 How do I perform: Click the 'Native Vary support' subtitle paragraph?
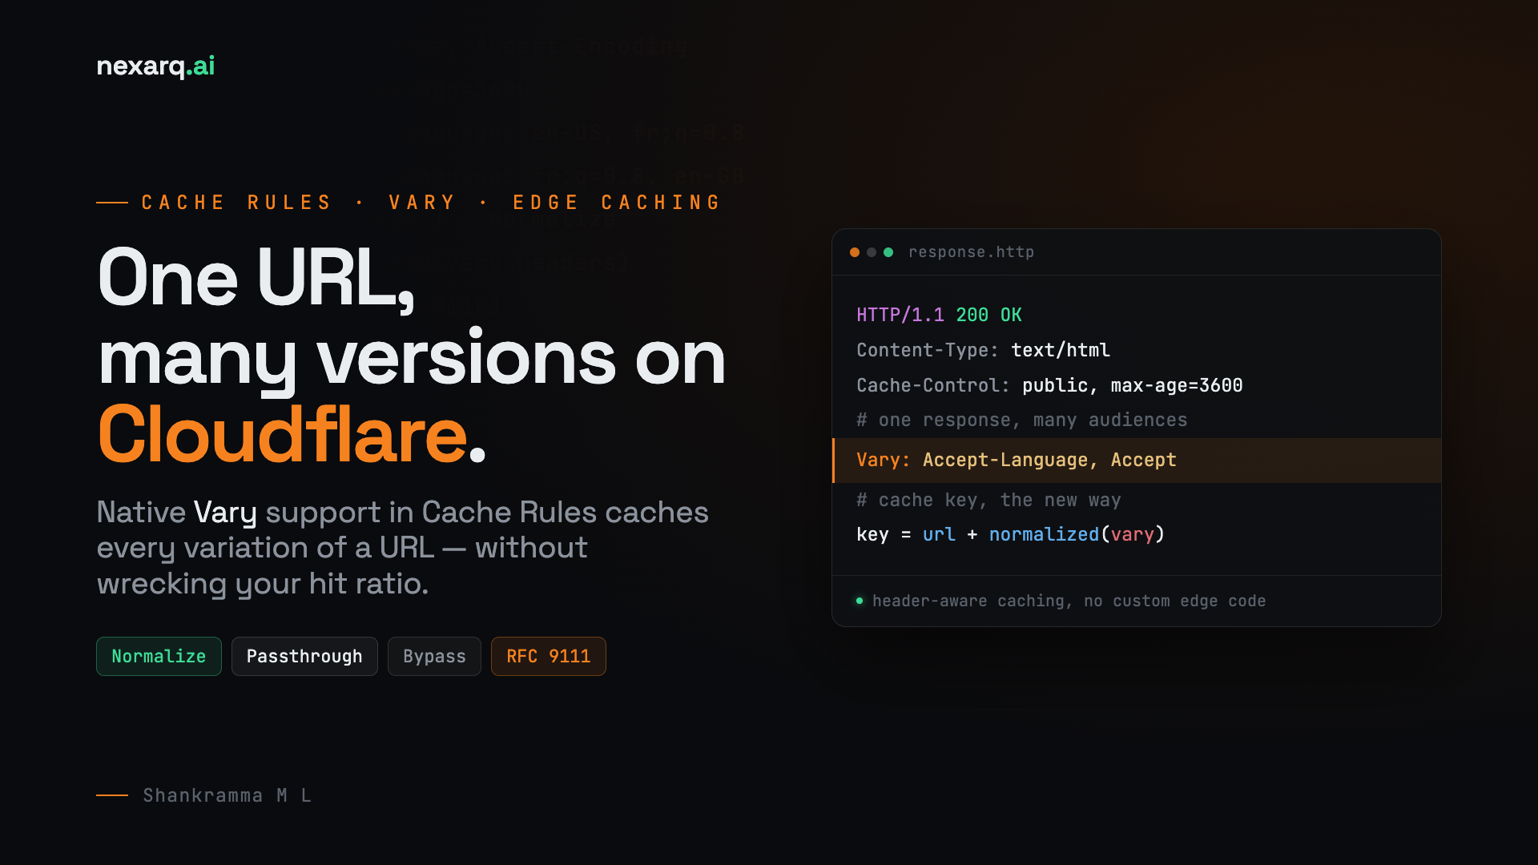(x=402, y=548)
